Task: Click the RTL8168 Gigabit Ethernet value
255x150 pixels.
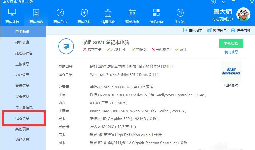Action: (x=139, y=143)
